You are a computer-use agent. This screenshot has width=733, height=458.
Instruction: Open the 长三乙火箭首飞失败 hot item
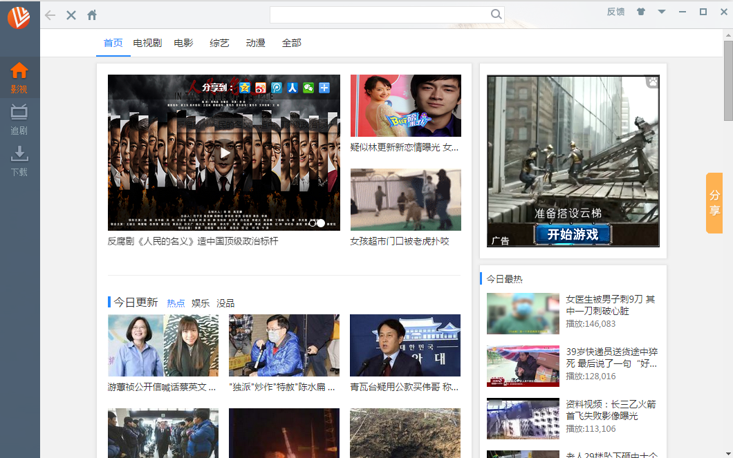click(611, 410)
